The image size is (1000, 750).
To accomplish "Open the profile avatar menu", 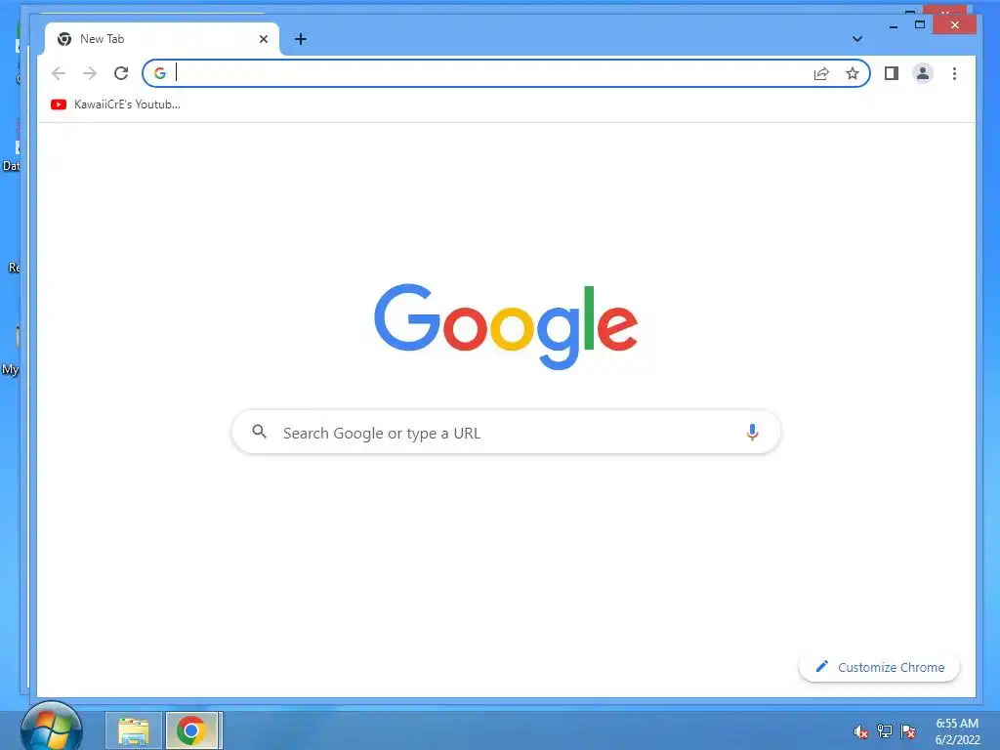I will (923, 73).
